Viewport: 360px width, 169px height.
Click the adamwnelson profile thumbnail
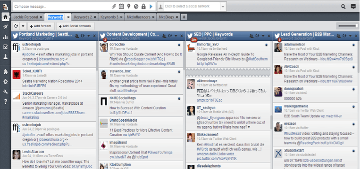tap(278, 47)
